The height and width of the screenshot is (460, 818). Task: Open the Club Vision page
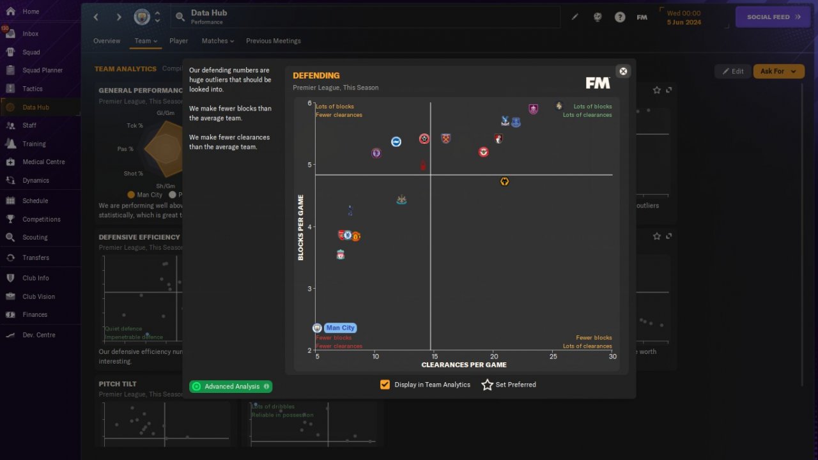(x=40, y=296)
